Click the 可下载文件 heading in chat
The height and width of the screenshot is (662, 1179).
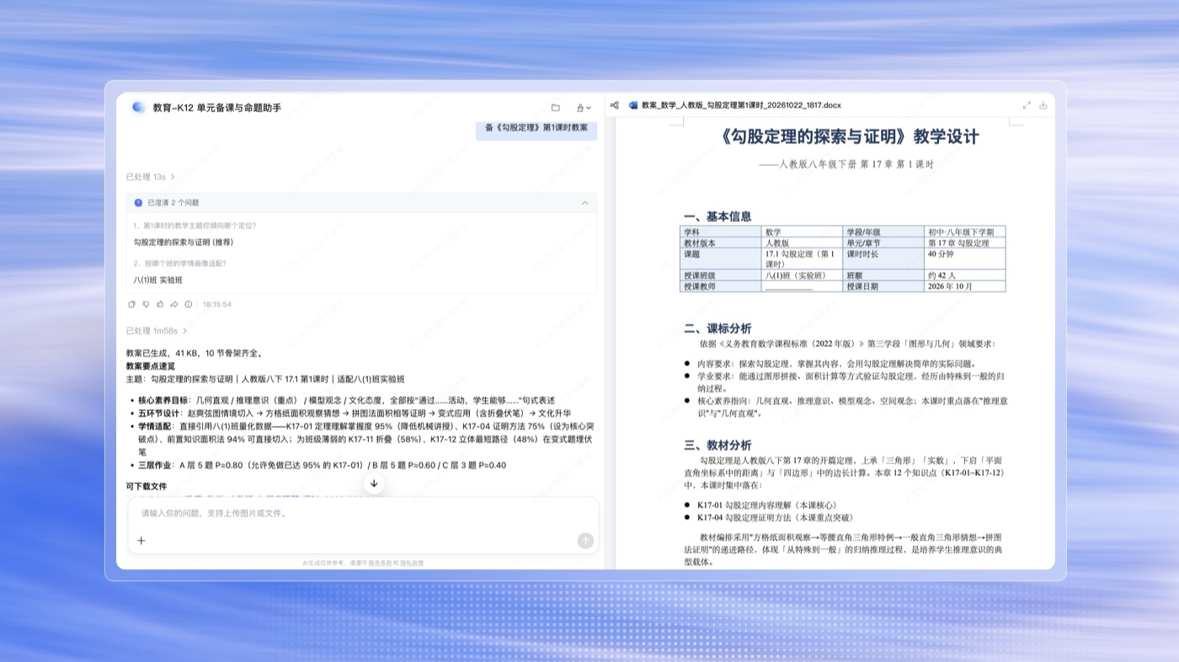click(x=147, y=486)
